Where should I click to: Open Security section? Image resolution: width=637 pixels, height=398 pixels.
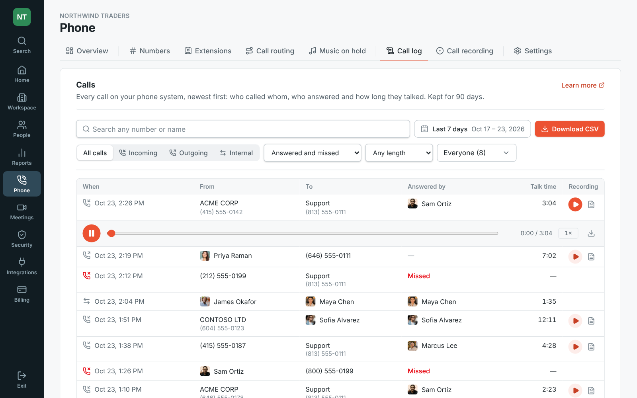(x=21, y=239)
